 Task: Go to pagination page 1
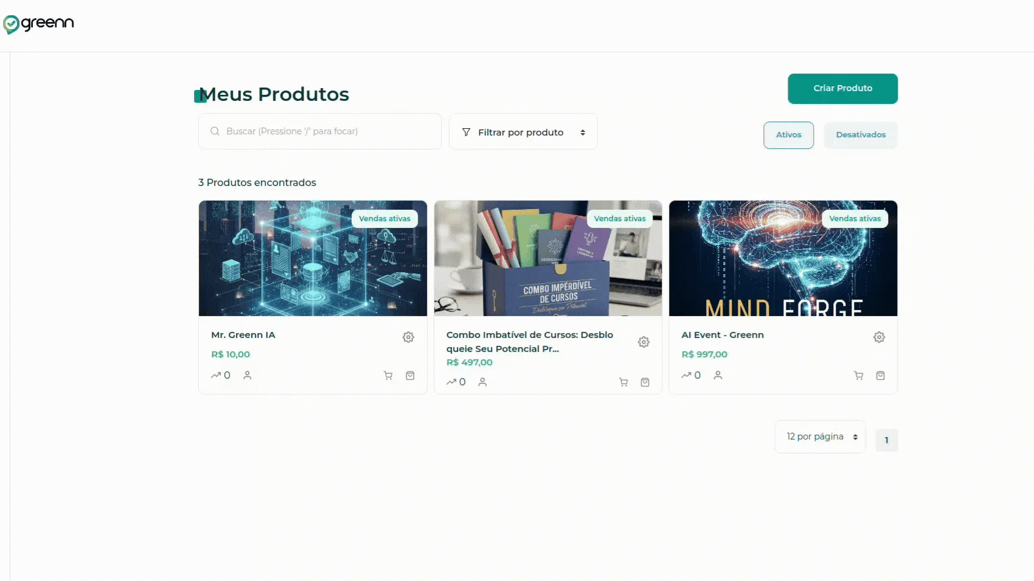(x=887, y=440)
